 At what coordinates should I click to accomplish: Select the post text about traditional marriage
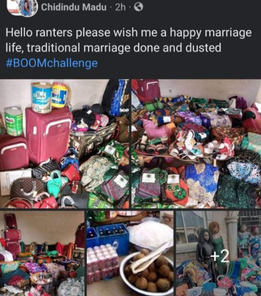128,40
